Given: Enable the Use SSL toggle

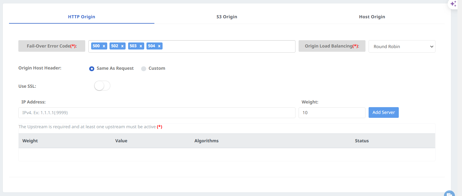Looking at the screenshot, I should click(x=102, y=86).
